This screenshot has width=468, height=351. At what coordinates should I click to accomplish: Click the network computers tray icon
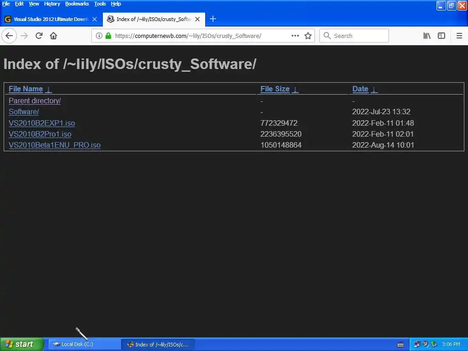point(417,345)
